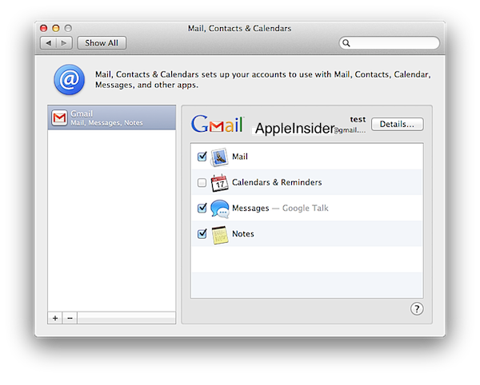Click the "Mail" service label
The width and height of the screenshot is (480, 385).
[240, 157]
